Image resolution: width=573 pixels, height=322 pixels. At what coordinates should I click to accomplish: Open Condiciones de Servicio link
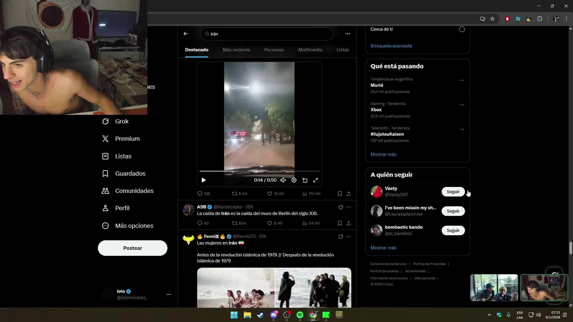tap(389, 264)
